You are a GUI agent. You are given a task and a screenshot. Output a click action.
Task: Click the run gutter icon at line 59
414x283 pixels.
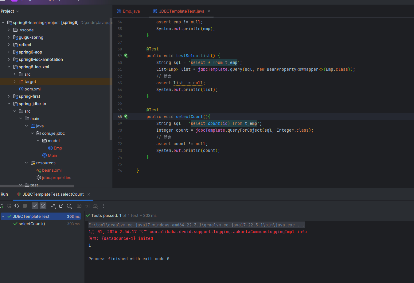[x=126, y=56]
